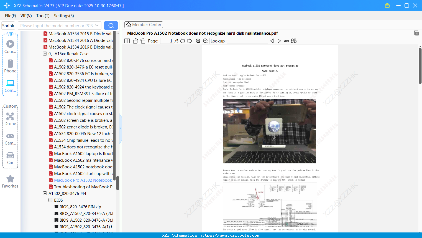Open MacBook A1502 maintenance file
422x238 pixels.
point(81,160)
